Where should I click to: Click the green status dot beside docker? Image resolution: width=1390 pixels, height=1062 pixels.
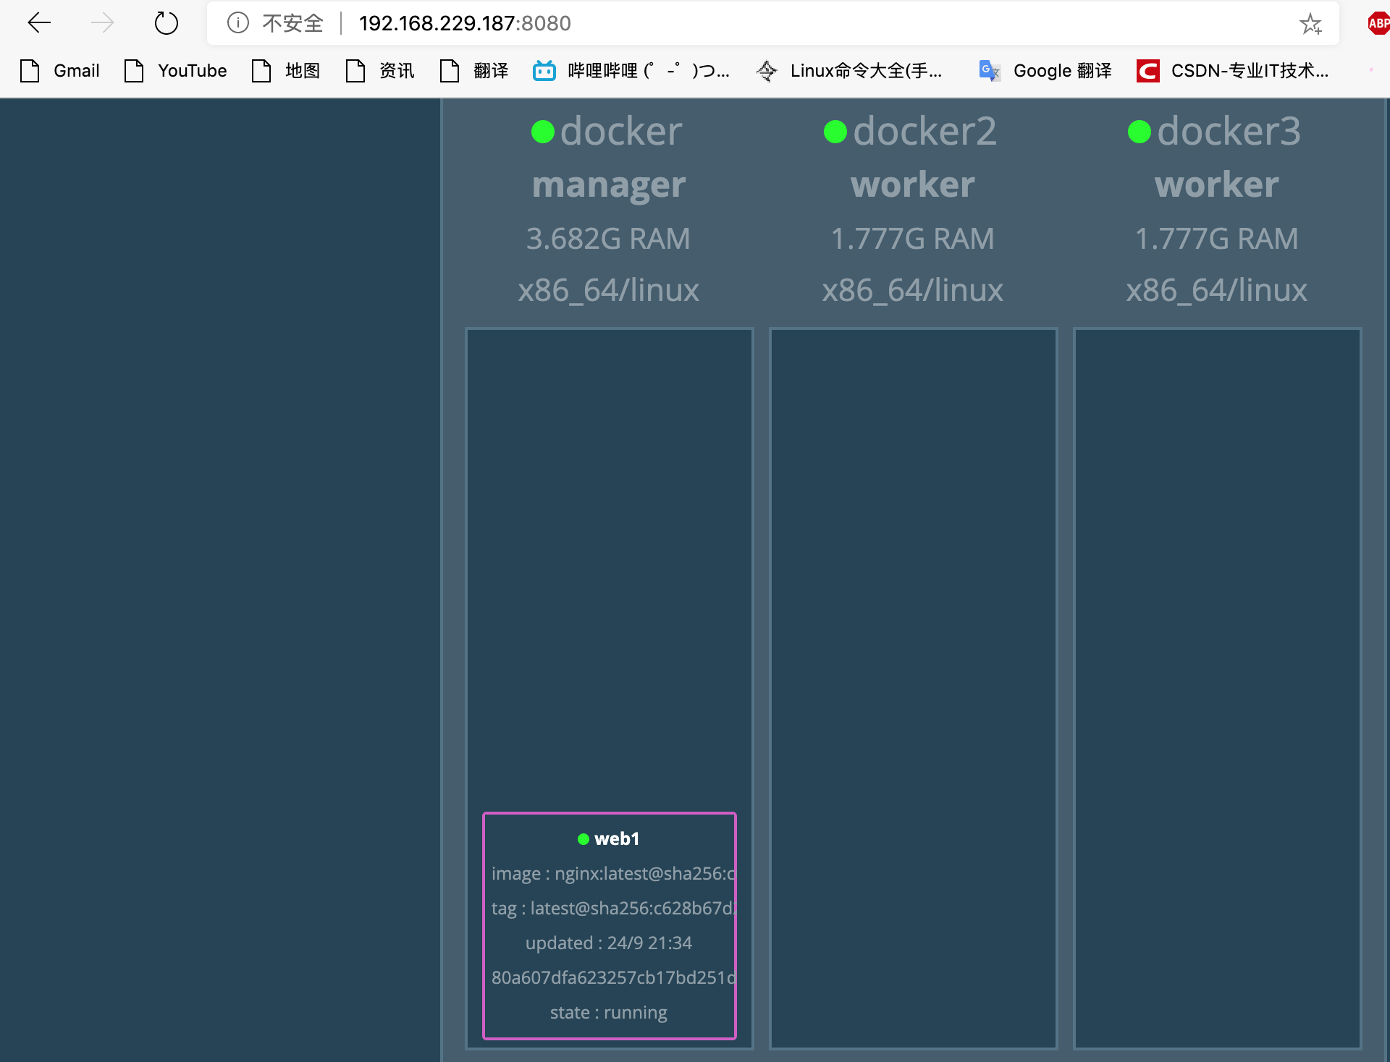(x=543, y=132)
